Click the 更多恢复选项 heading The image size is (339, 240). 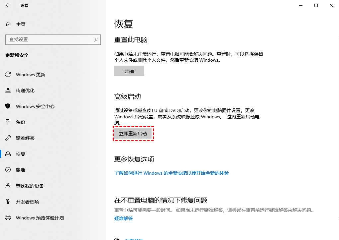tap(134, 159)
